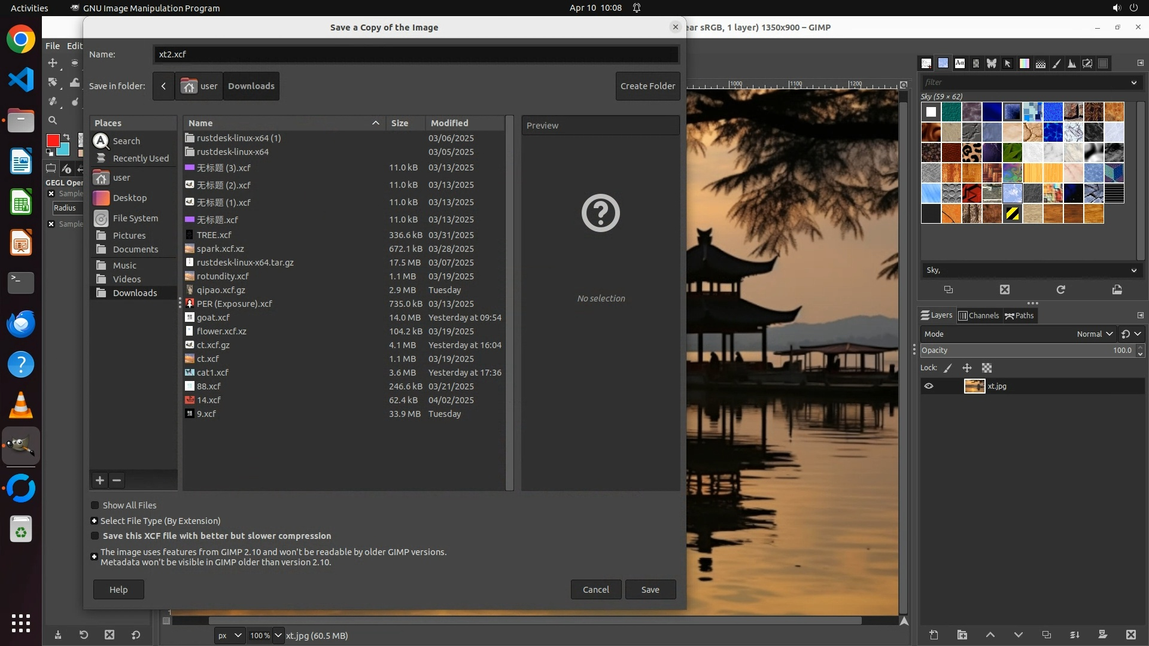This screenshot has height=646, width=1149.
Task: Click the add layer mask icon
Action: click(1102, 635)
